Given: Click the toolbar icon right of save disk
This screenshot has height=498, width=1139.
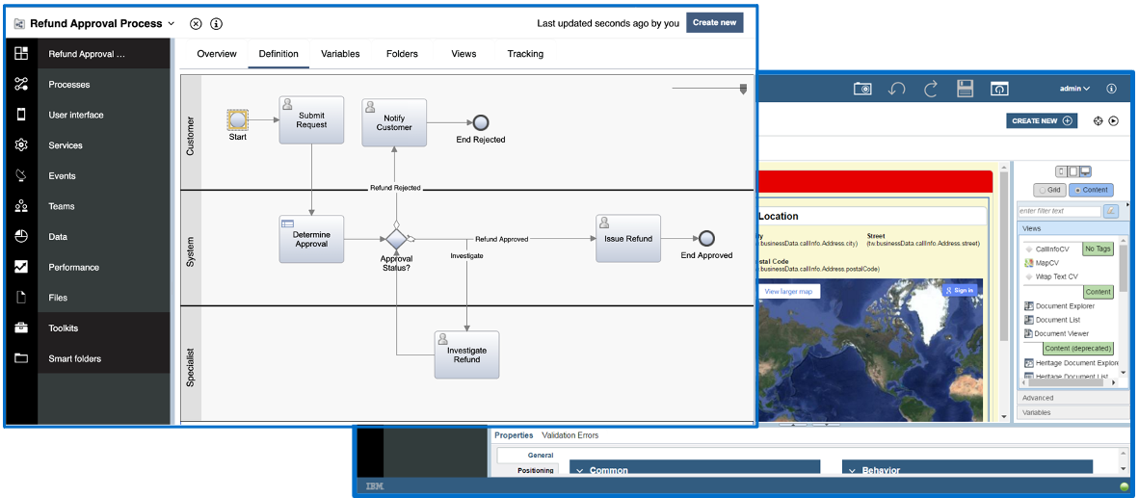Looking at the screenshot, I should point(999,89).
